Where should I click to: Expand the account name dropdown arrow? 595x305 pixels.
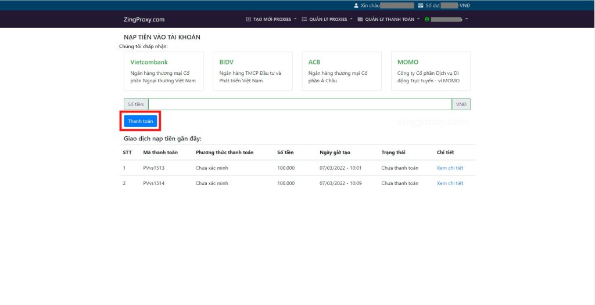(467, 19)
